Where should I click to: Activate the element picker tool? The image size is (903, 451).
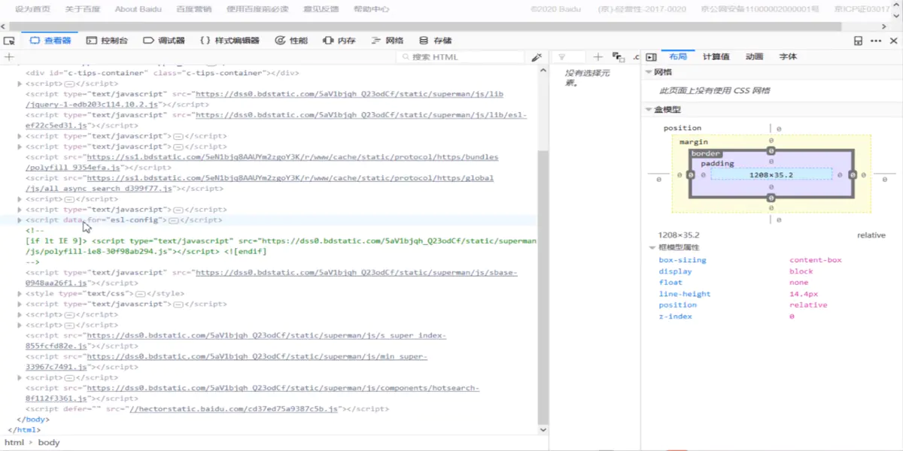(9, 41)
